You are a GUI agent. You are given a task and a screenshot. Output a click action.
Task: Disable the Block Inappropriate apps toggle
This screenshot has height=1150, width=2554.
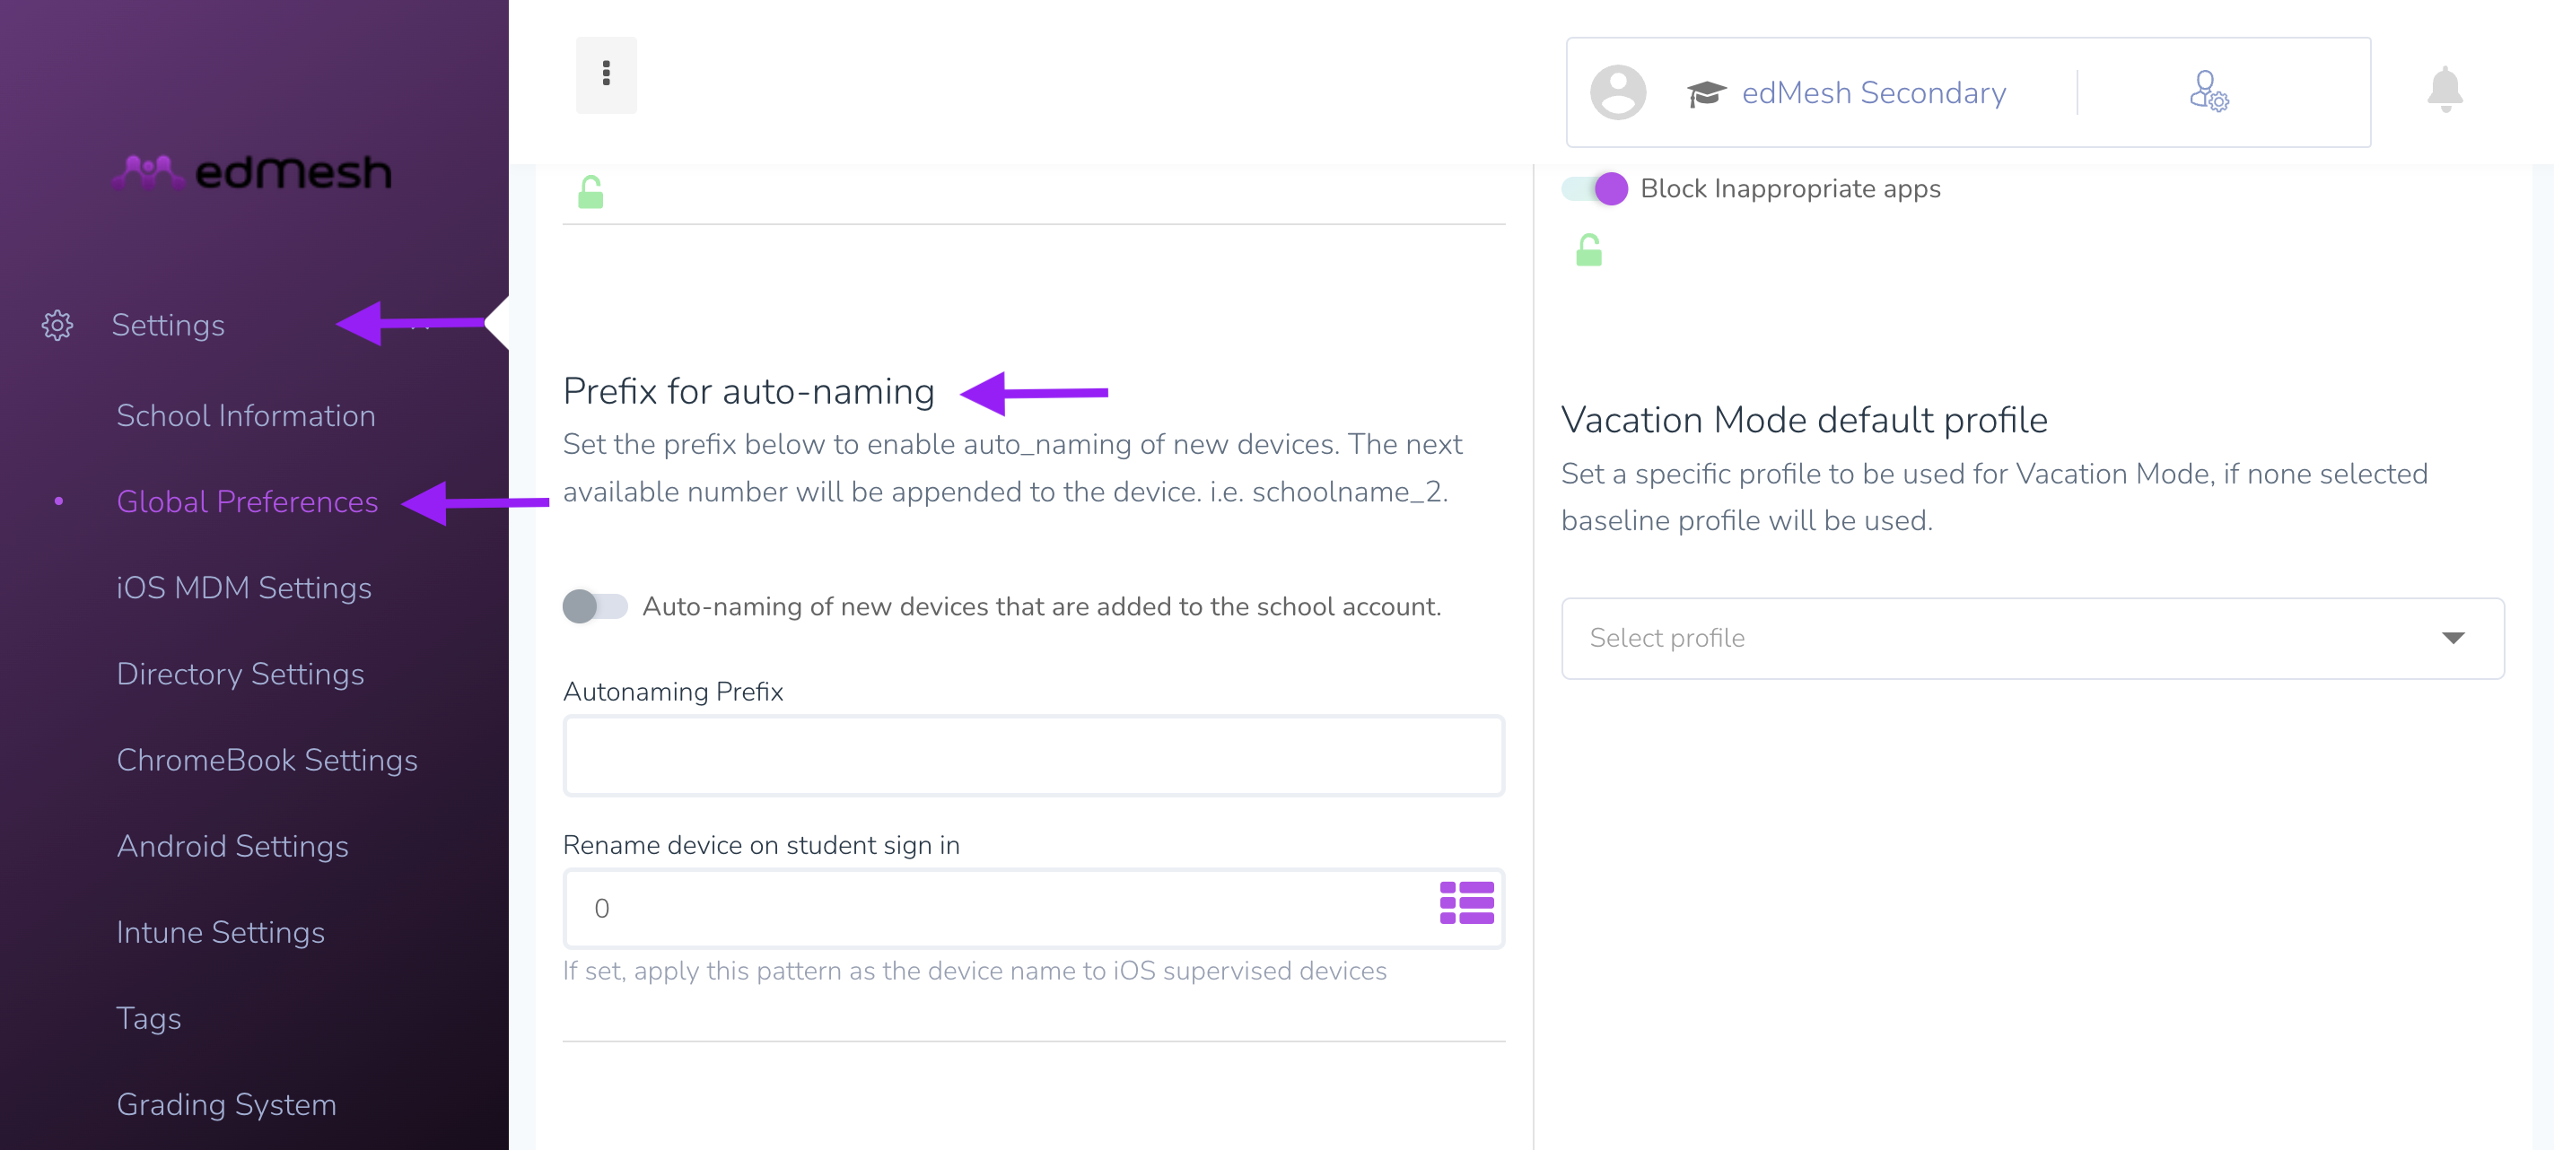1595,188
